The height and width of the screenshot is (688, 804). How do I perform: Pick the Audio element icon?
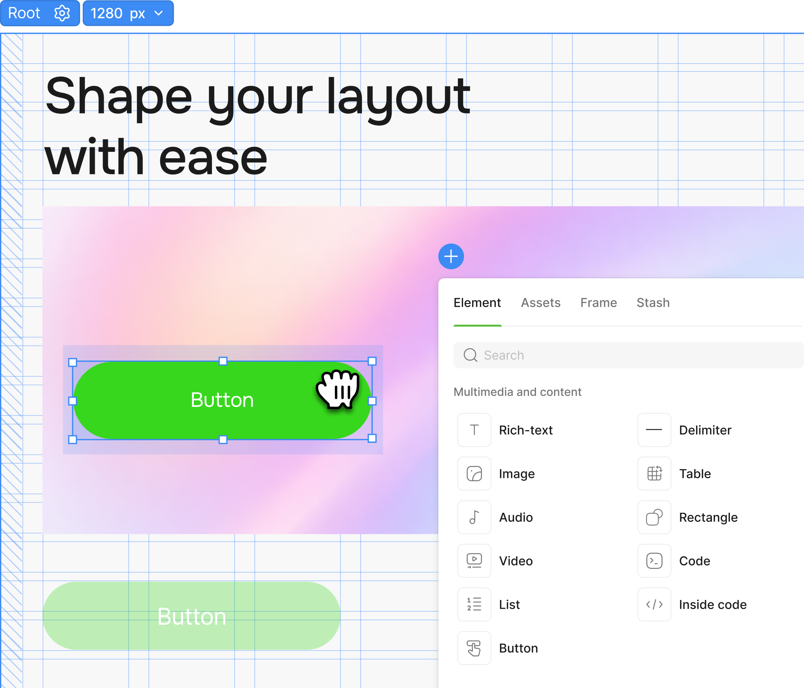(474, 517)
